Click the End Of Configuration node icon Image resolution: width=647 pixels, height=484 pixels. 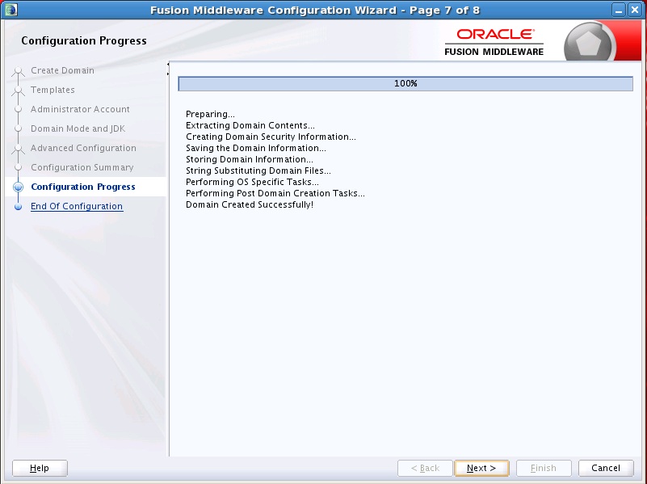pos(18,206)
